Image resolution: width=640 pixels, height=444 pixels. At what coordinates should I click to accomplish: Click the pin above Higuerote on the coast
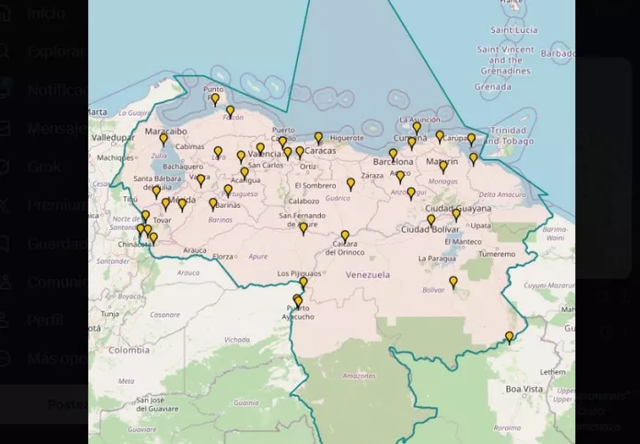pyautogui.click(x=318, y=138)
